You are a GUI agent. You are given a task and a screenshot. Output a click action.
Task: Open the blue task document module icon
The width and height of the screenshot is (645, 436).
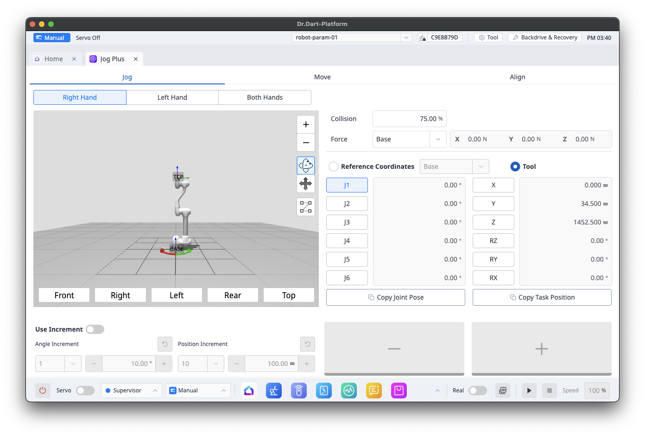click(x=324, y=391)
